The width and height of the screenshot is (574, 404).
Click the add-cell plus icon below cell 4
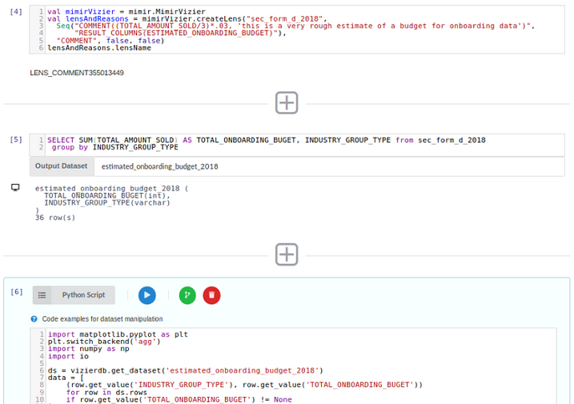pyautogui.click(x=287, y=102)
